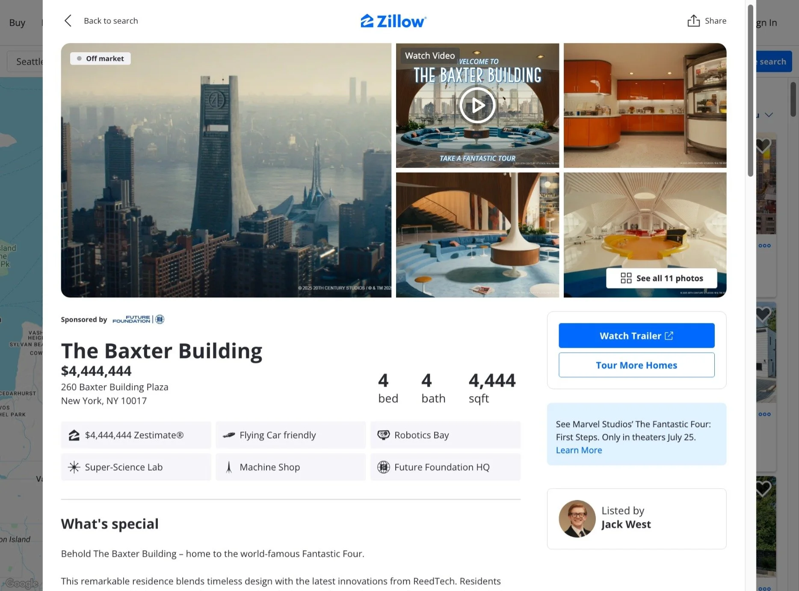Click the Future Foundation HQ emblem icon
799x591 pixels.
384,467
